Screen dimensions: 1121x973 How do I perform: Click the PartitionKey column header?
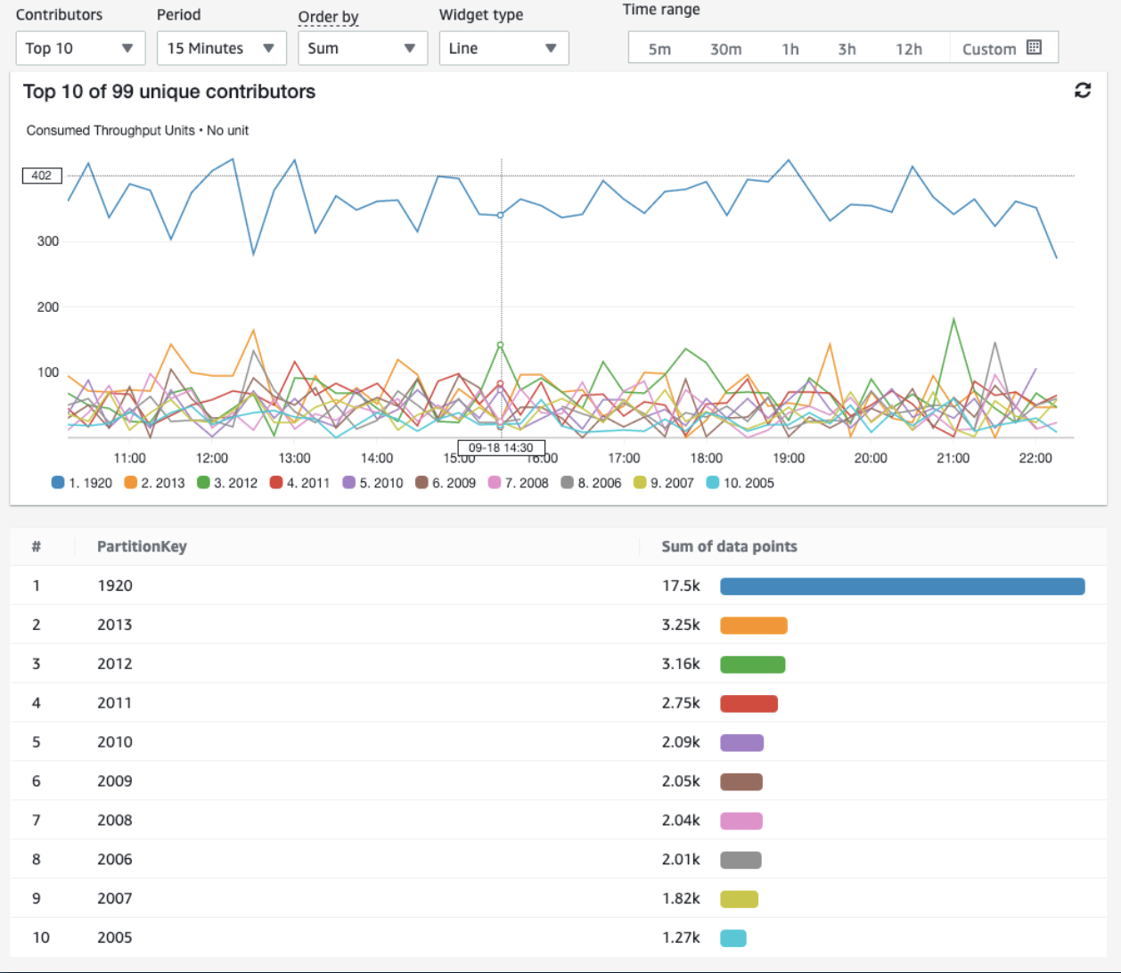[142, 546]
